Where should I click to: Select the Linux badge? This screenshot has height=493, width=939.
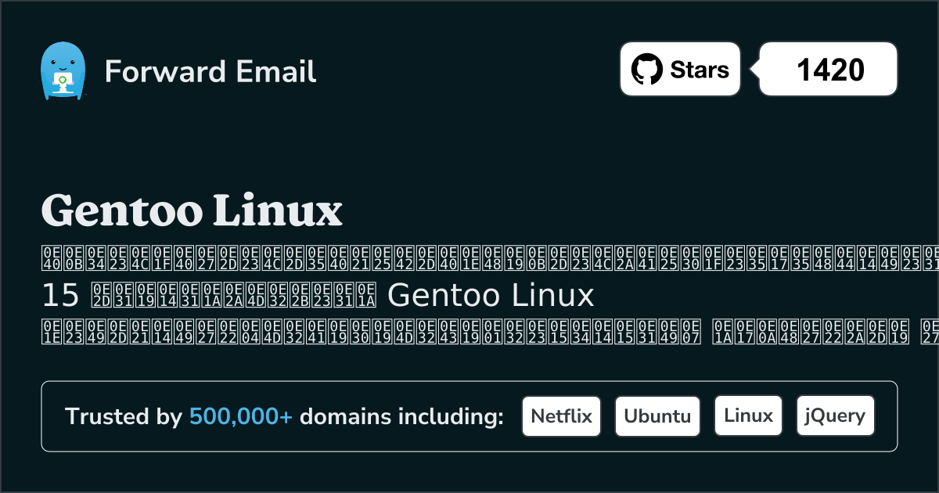click(x=748, y=415)
